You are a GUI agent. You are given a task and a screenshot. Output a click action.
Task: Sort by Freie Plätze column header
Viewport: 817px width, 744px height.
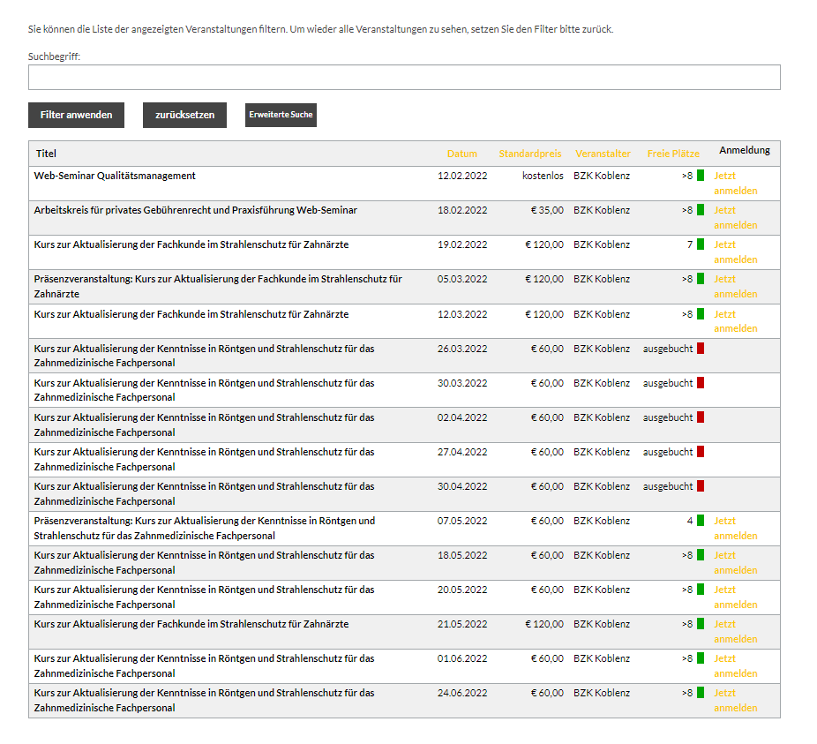tap(673, 154)
